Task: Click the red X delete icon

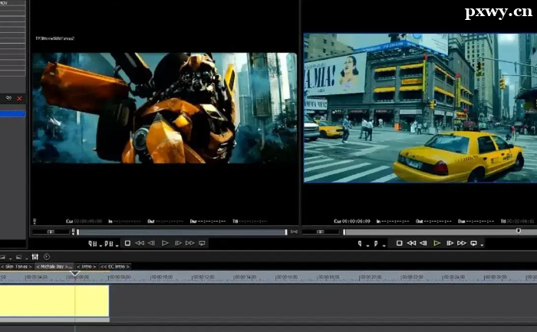Action: pyautogui.click(x=19, y=99)
